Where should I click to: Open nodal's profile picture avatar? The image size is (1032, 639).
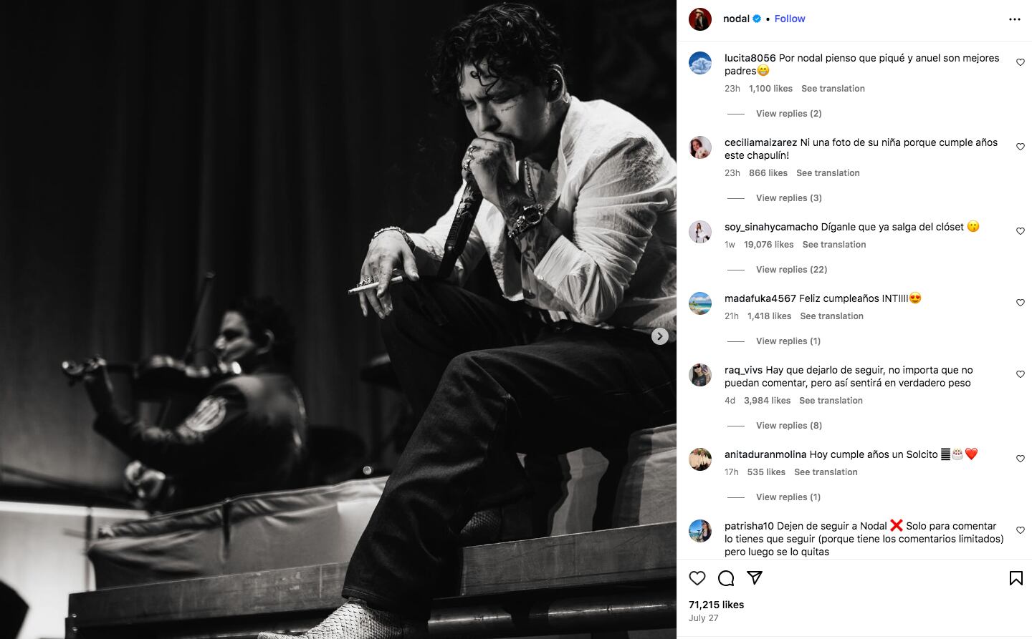pyautogui.click(x=700, y=19)
